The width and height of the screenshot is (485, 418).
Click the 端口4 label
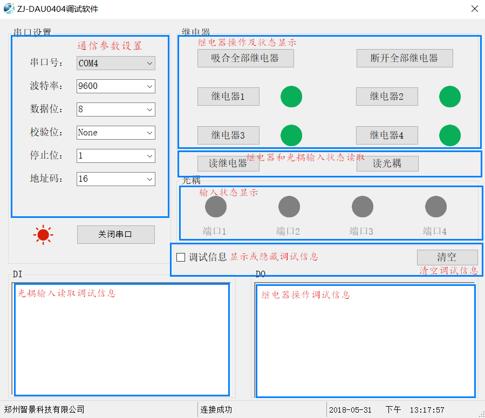tap(435, 231)
